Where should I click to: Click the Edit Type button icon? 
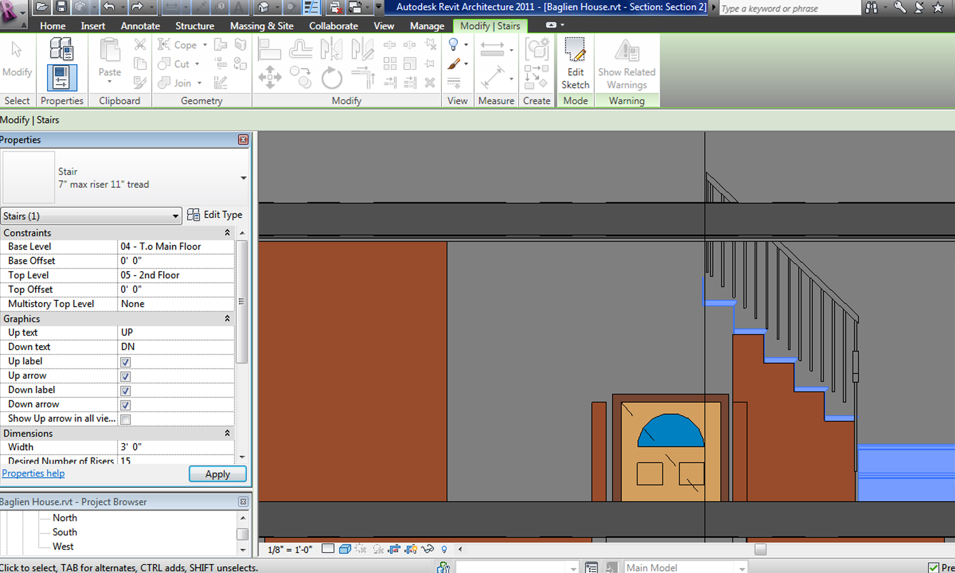[x=193, y=215]
